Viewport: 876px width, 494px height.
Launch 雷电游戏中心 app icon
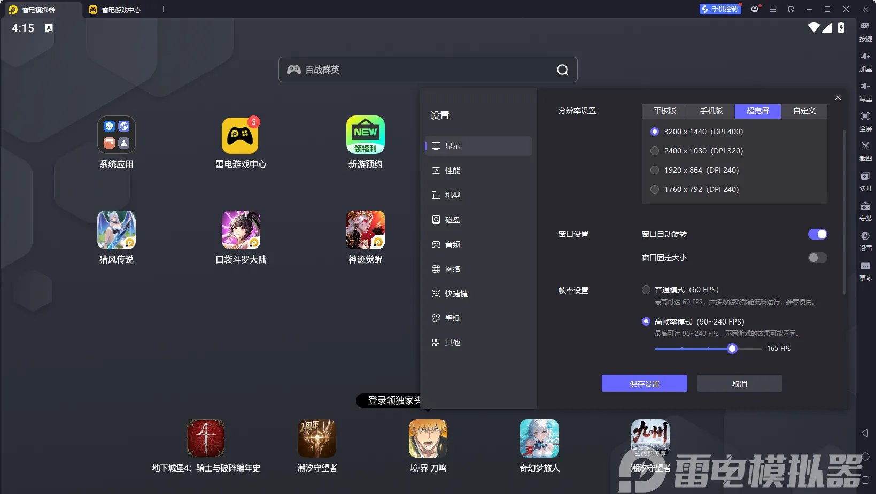(241, 135)
